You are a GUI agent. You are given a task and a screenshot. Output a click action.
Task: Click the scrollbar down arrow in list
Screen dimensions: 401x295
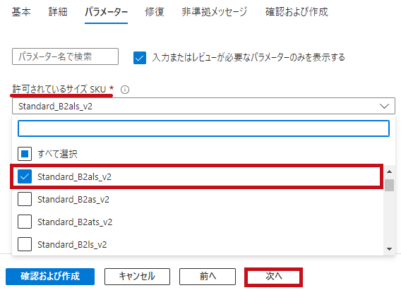389,249
